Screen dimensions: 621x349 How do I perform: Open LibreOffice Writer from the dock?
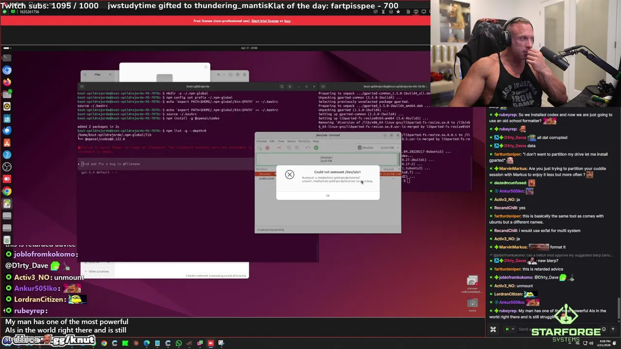[x=7, y=119]
